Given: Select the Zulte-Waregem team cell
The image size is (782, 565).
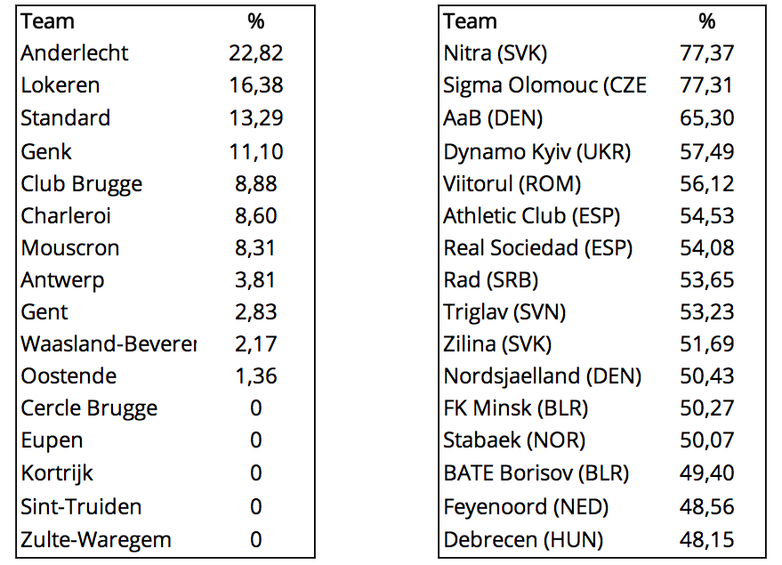Looking at the screenshot, I should pos(96,539).
